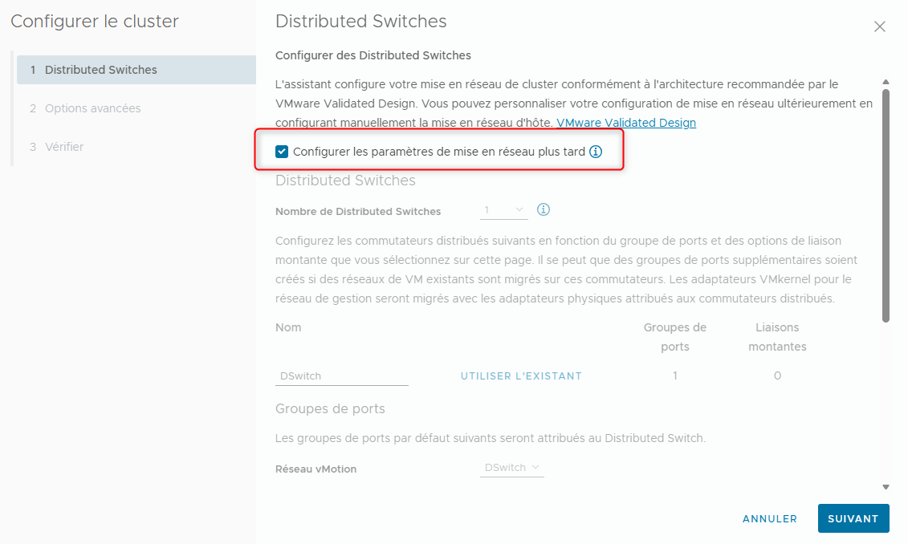
Task: Click the scroll-up arrow at the scrollbar top
Action: point(886,80)
